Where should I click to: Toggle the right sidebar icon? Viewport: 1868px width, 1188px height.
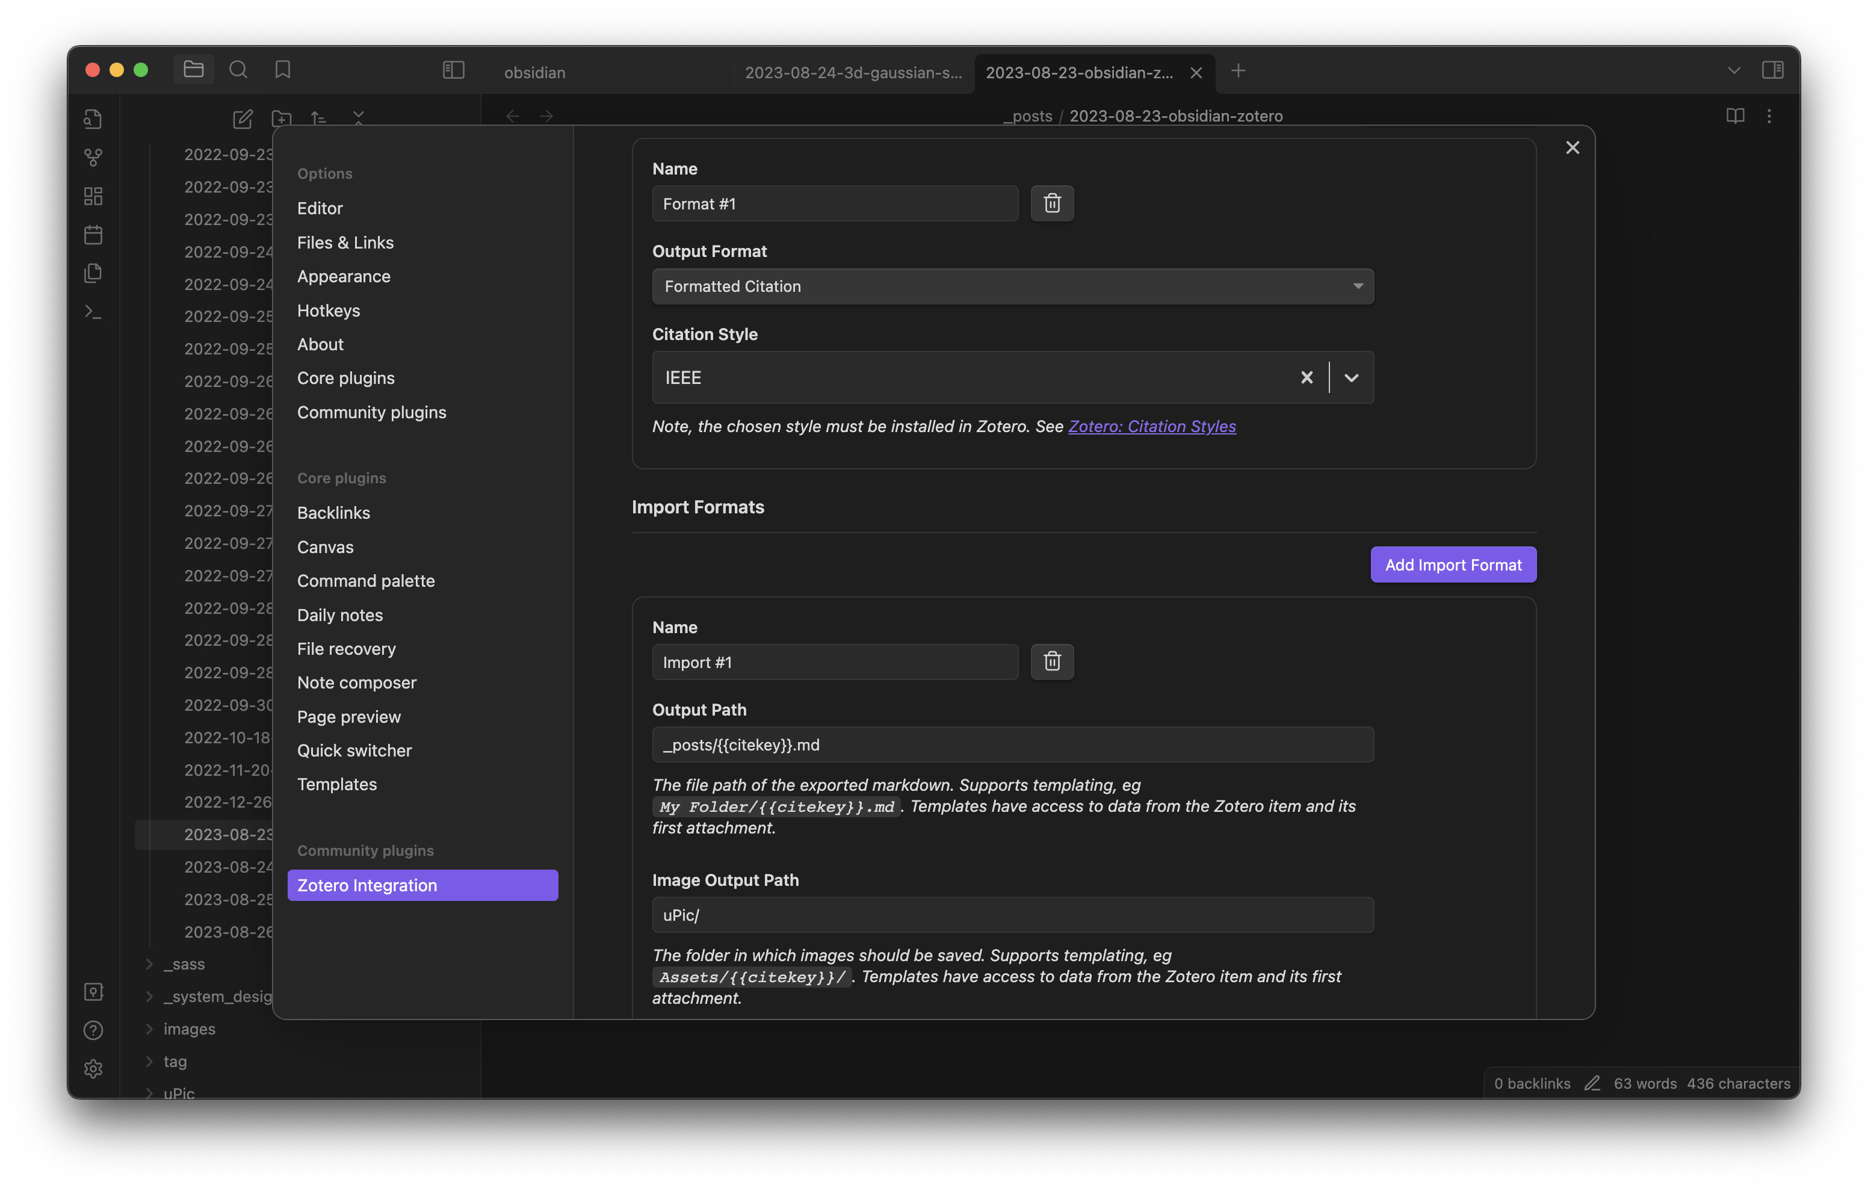[x=1772, y=70]
